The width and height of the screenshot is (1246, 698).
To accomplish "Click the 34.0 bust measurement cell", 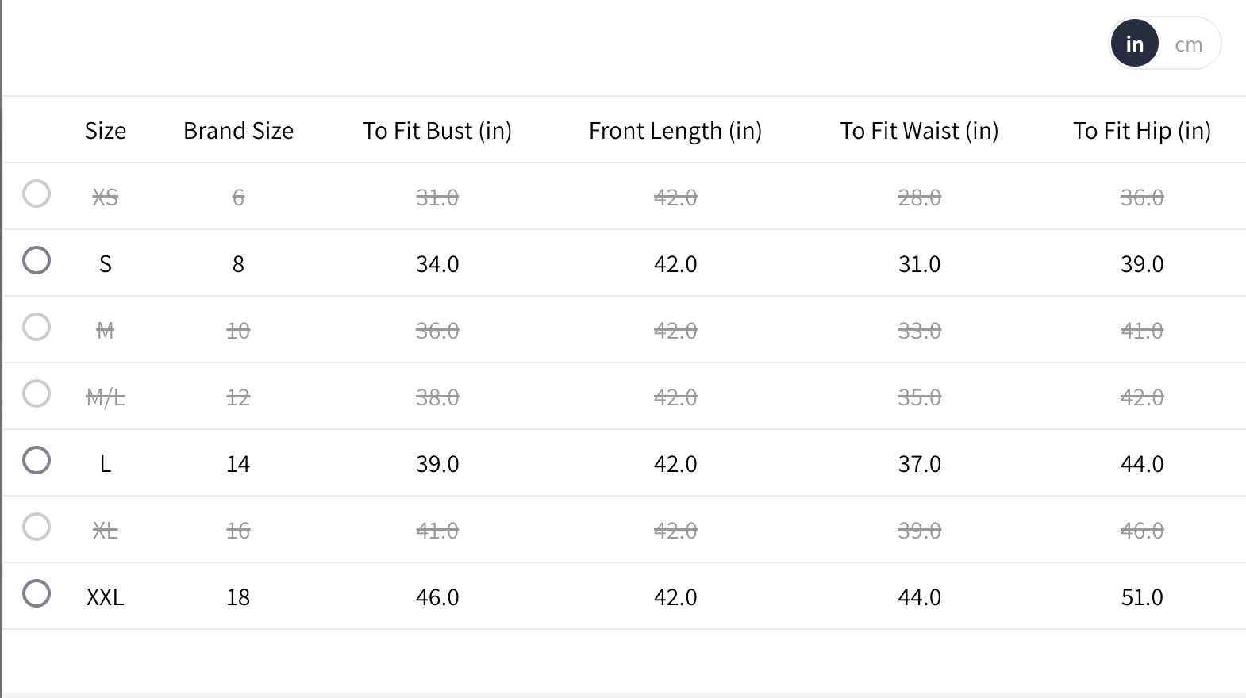I will (437, 264).
